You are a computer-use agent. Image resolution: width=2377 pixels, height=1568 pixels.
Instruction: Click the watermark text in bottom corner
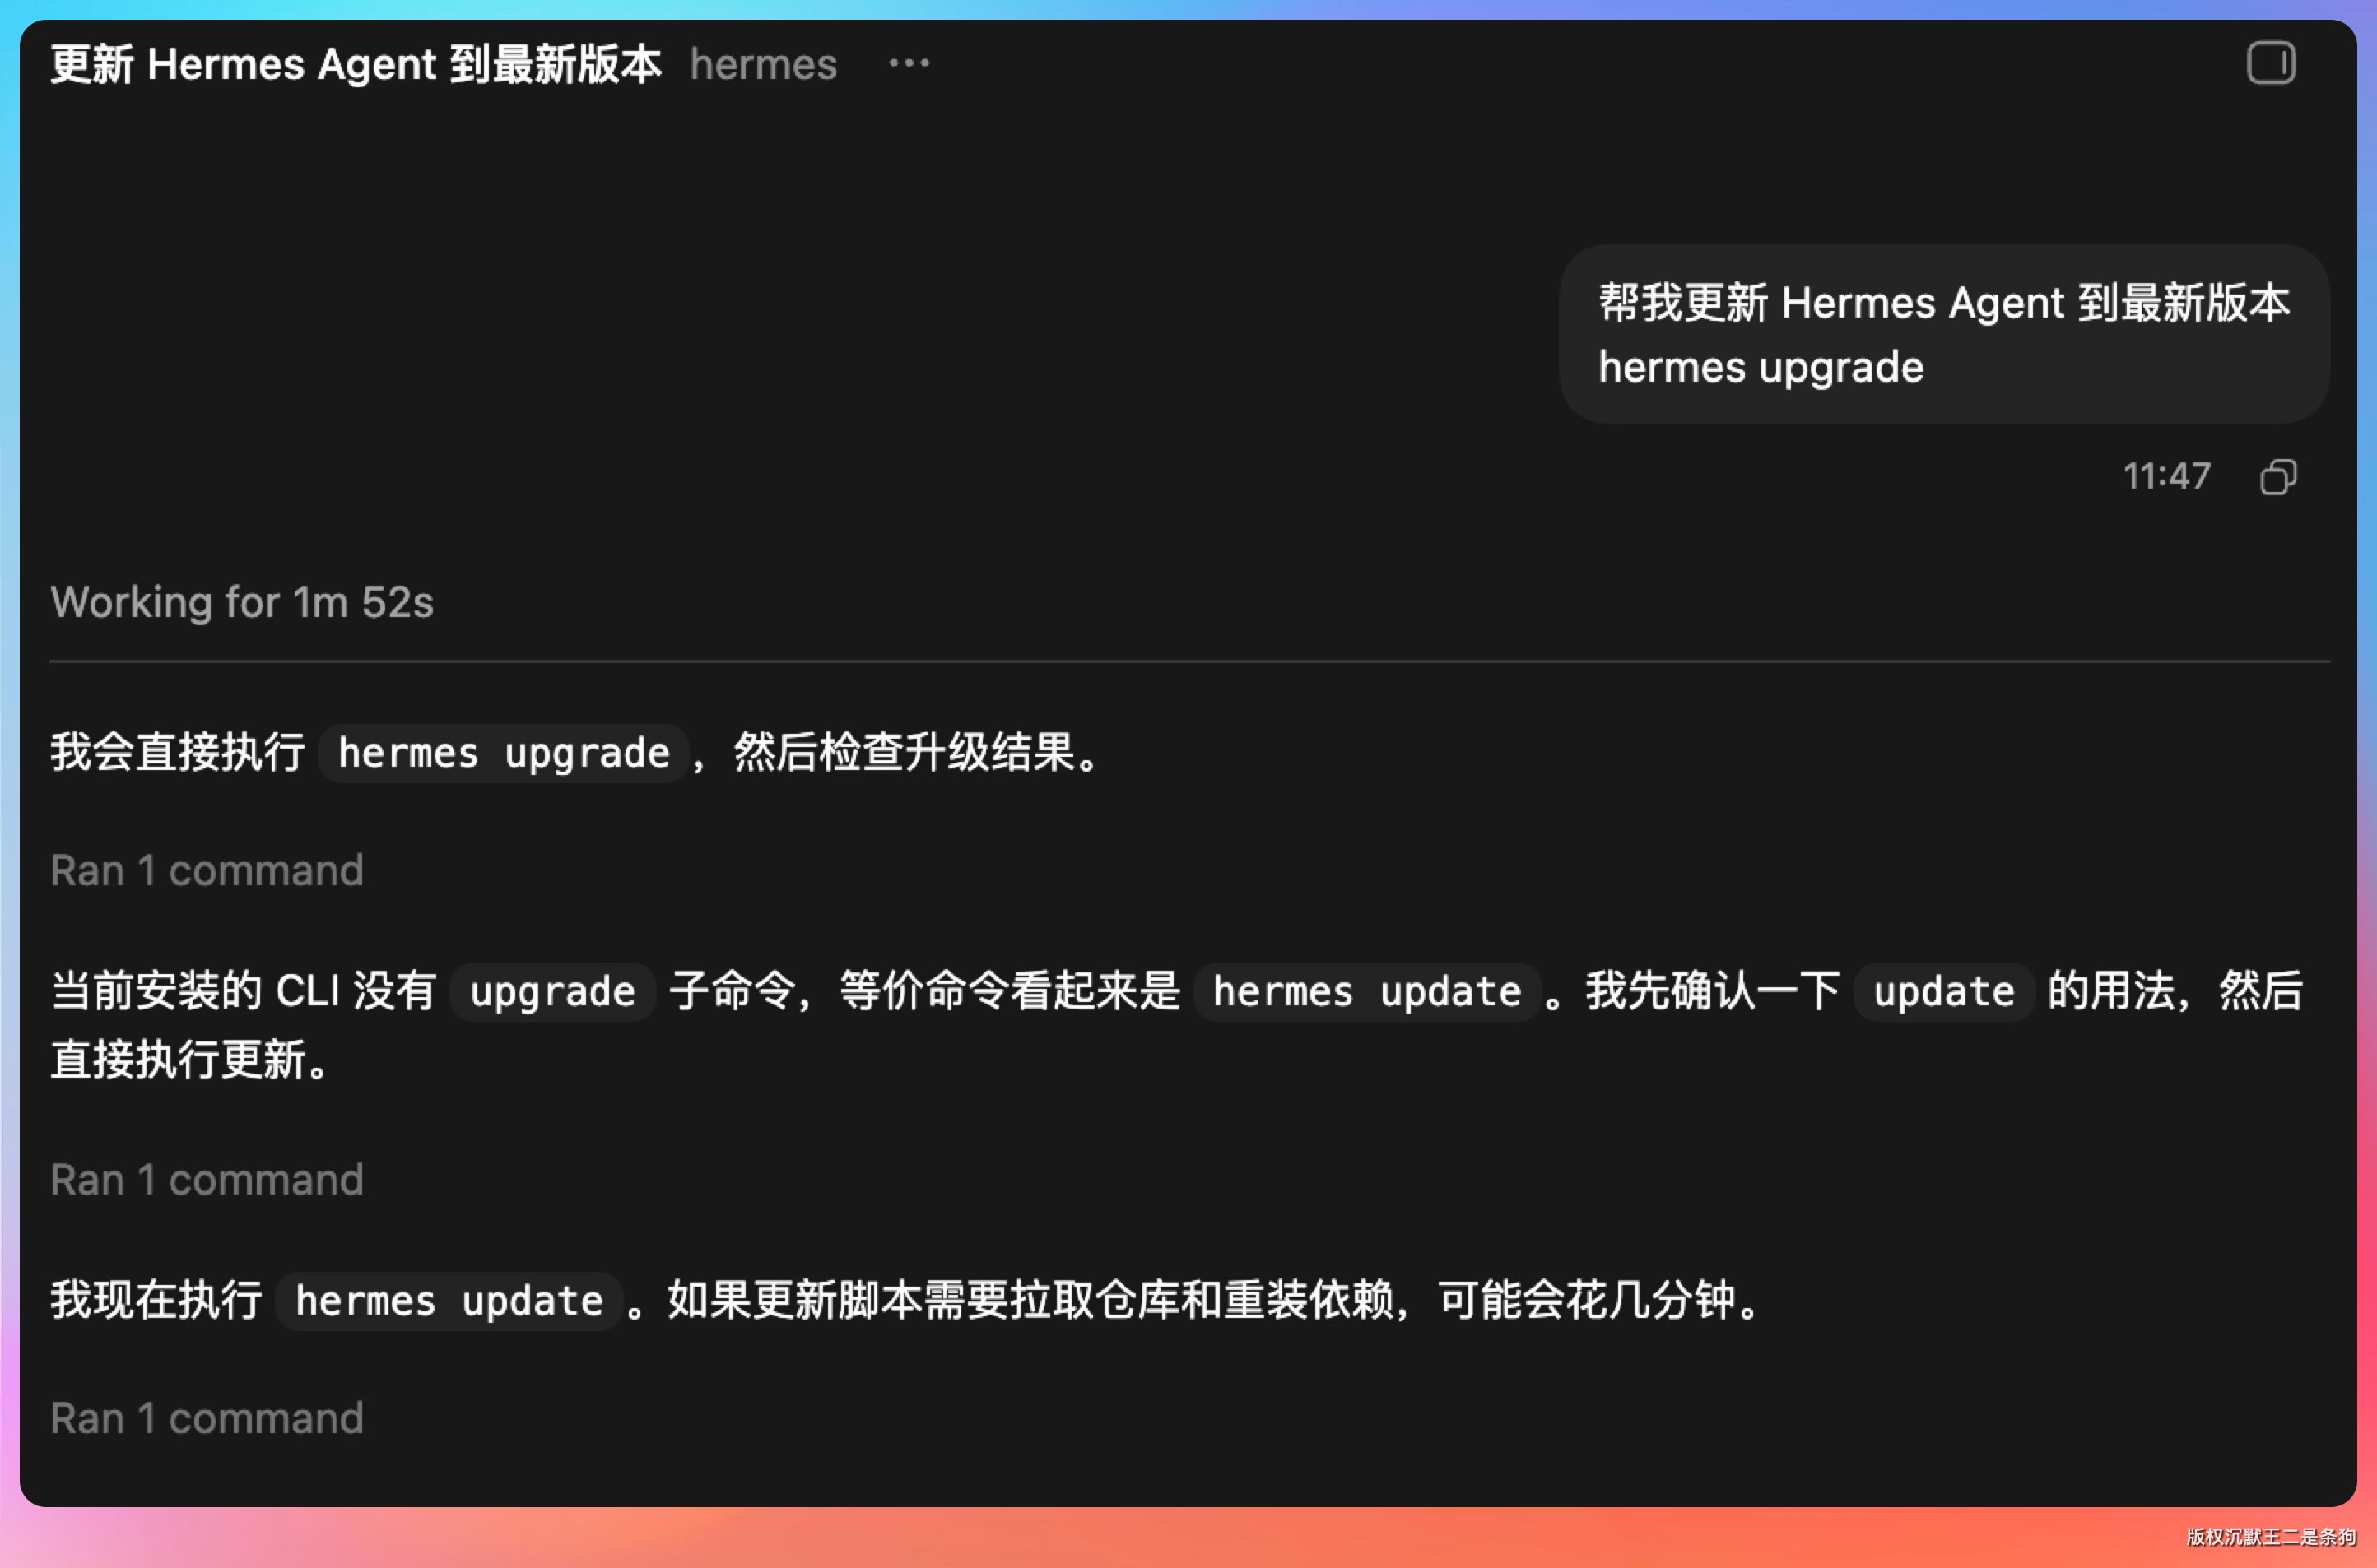2270,1536
